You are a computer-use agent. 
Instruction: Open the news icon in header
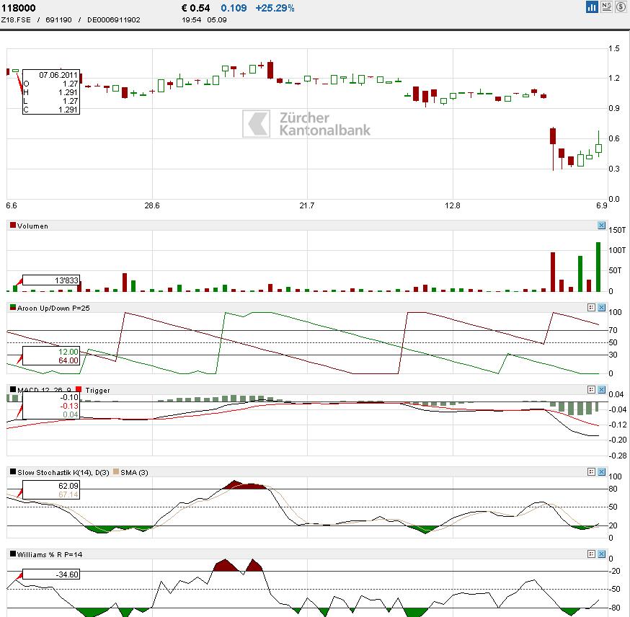coord(606,6)
